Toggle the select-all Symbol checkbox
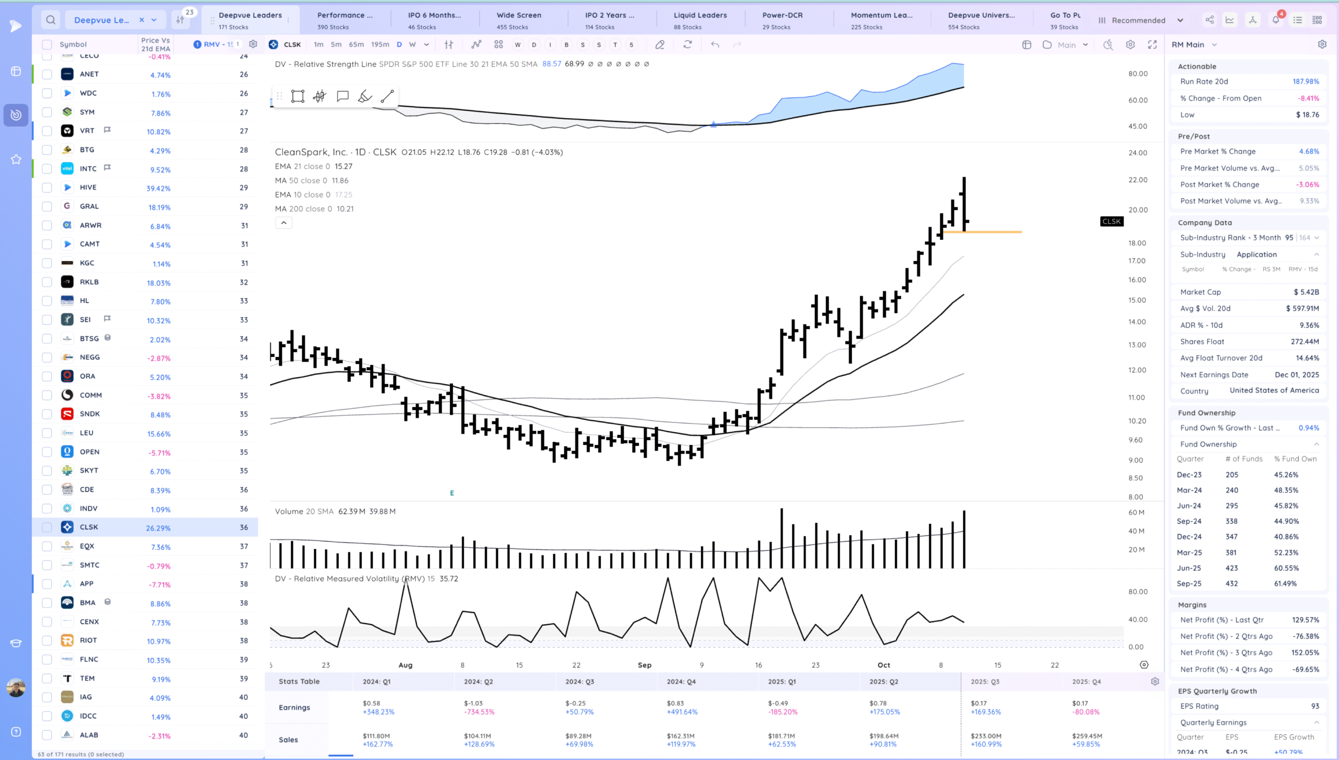 (x=47, y=44)
